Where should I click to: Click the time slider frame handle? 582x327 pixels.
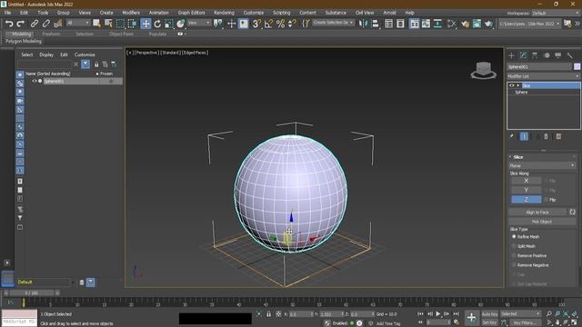tap(32, 292)
